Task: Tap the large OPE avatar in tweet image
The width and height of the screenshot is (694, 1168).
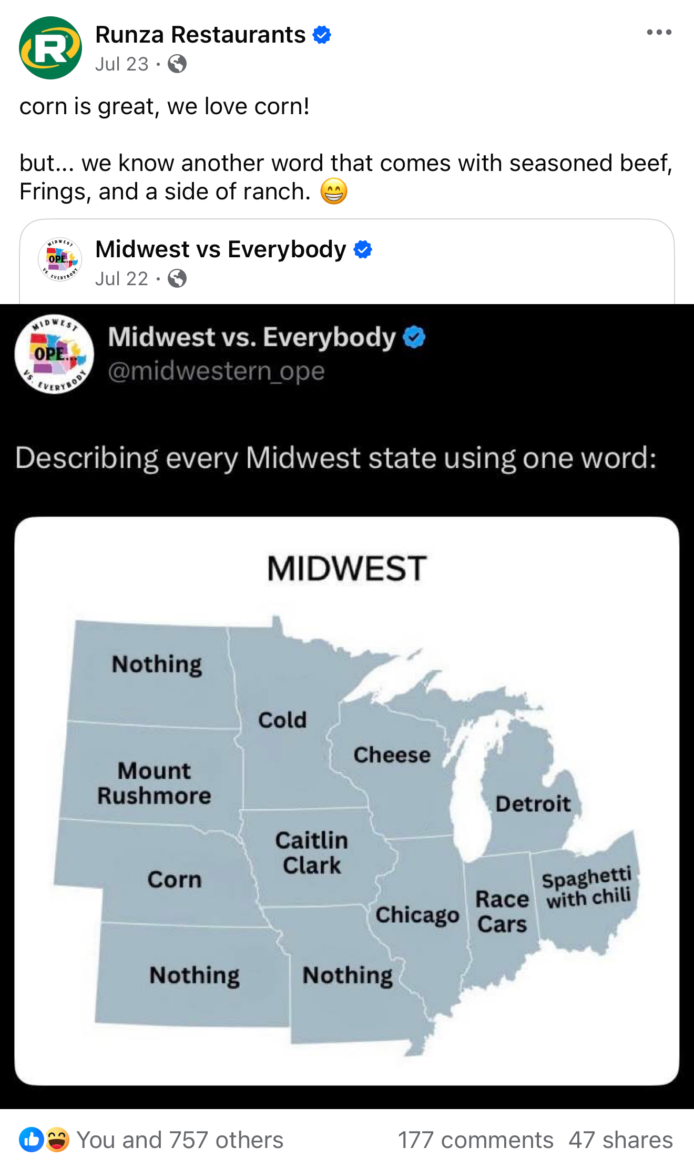Action: (55, 354)
